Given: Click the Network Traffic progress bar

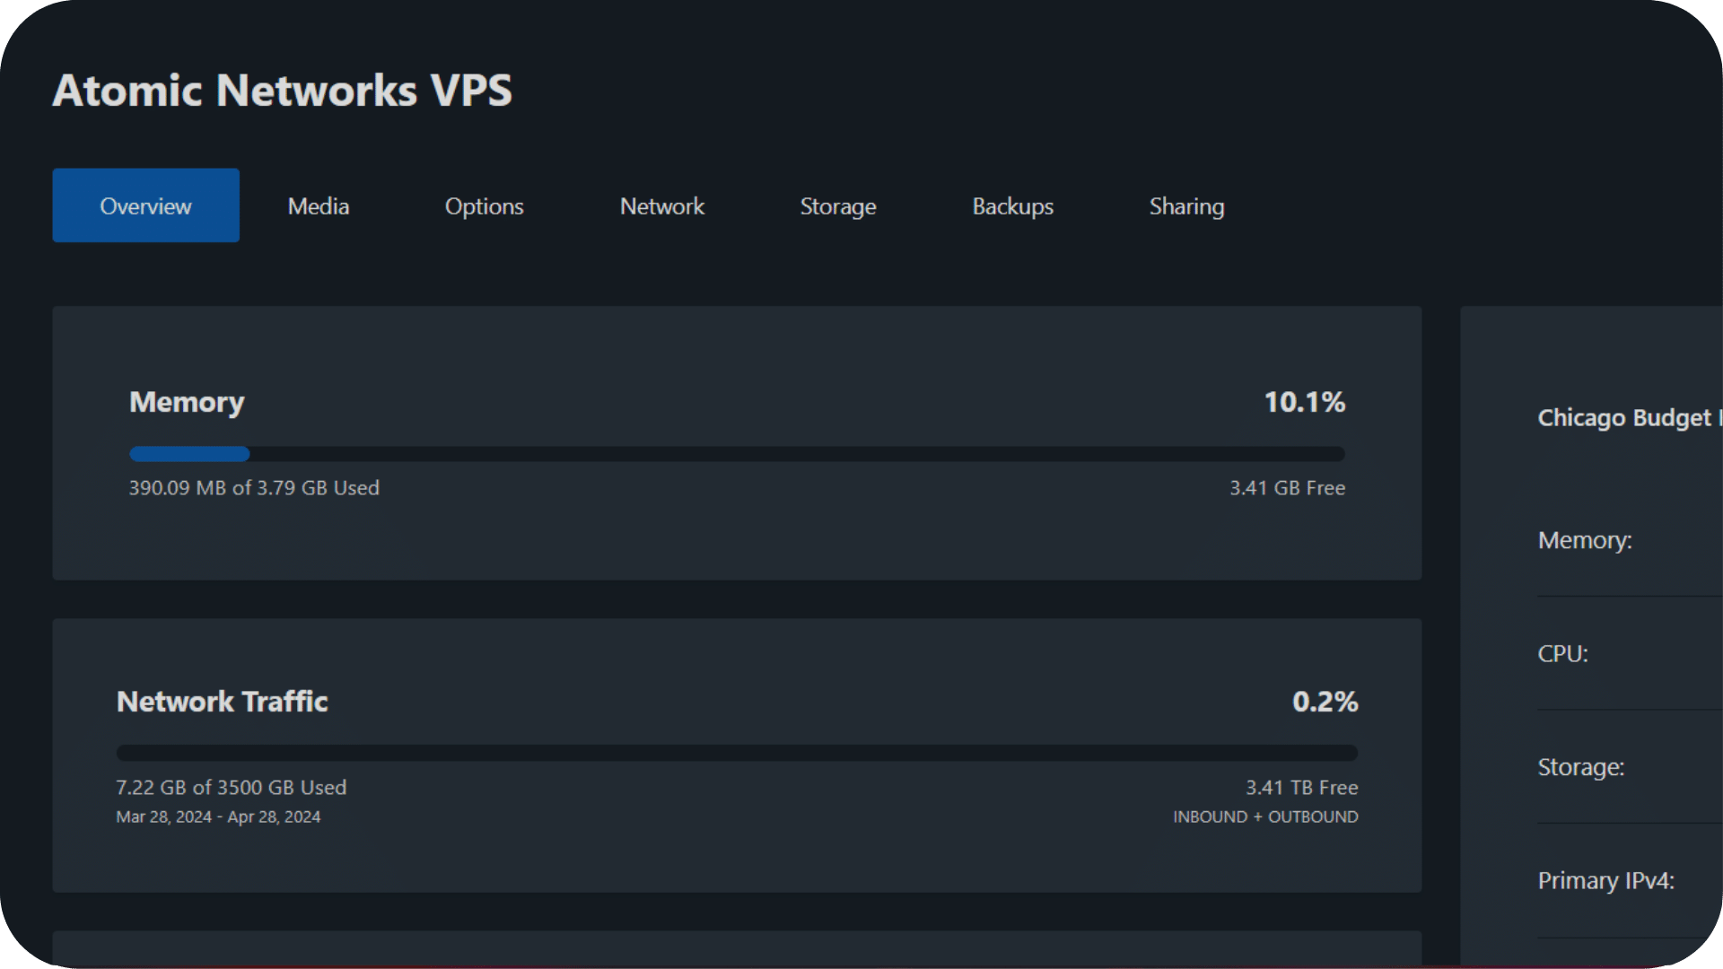Looking at the screenshot, I should point(736,753).
